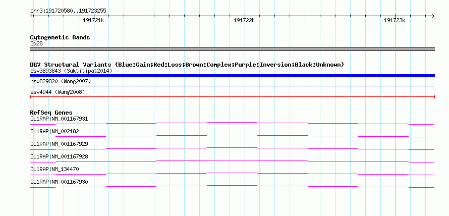Click the 191723k ruler tick label
Image resolution: width=449 pixels, height=216 pixels.
click(x=395, y=20)
